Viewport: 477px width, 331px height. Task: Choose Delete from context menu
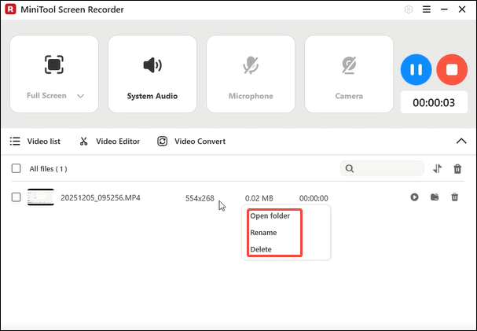click(261, 249)
